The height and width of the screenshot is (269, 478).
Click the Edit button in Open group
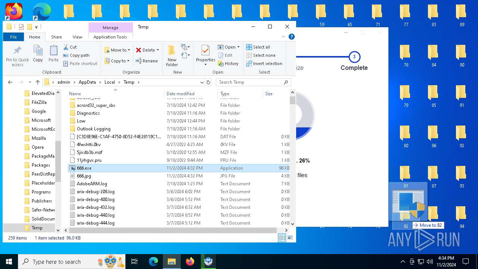(225, 55)
